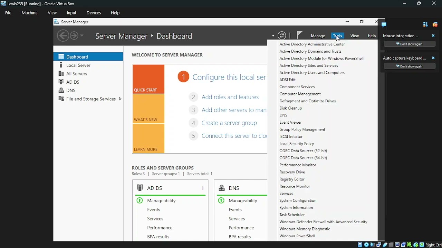
Task: Click the hard disk activity status icon
Action: click(360, 245)
